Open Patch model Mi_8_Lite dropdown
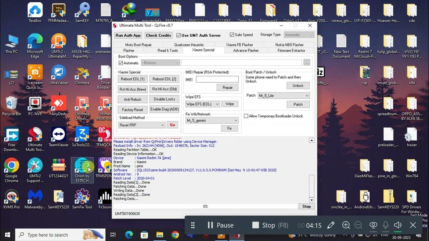 click(x=284, y=96)
